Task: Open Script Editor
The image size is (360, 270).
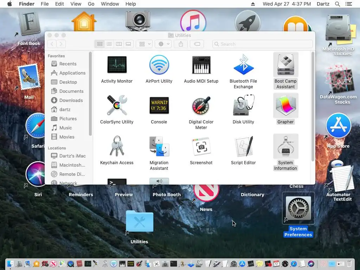Action: point(243,146)
